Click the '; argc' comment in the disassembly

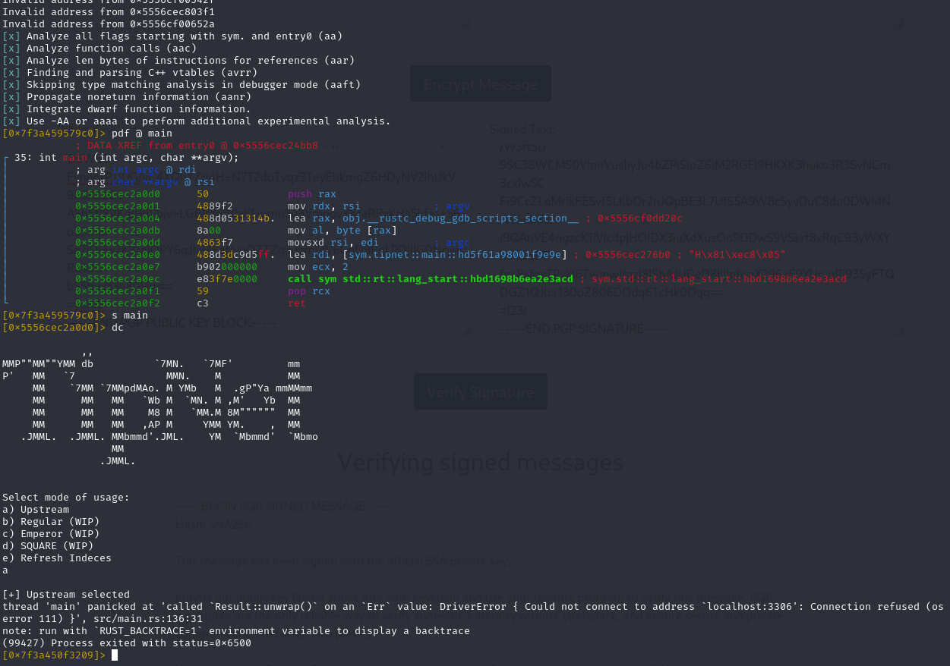[x=452, y=243]
